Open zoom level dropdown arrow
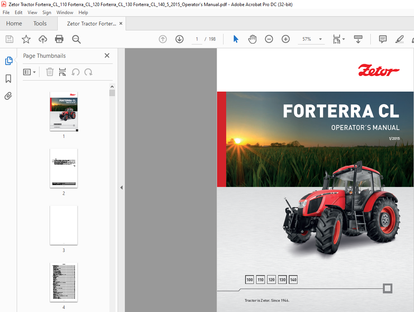This screenshot has height=312, width=414. (x=320, y=39)
